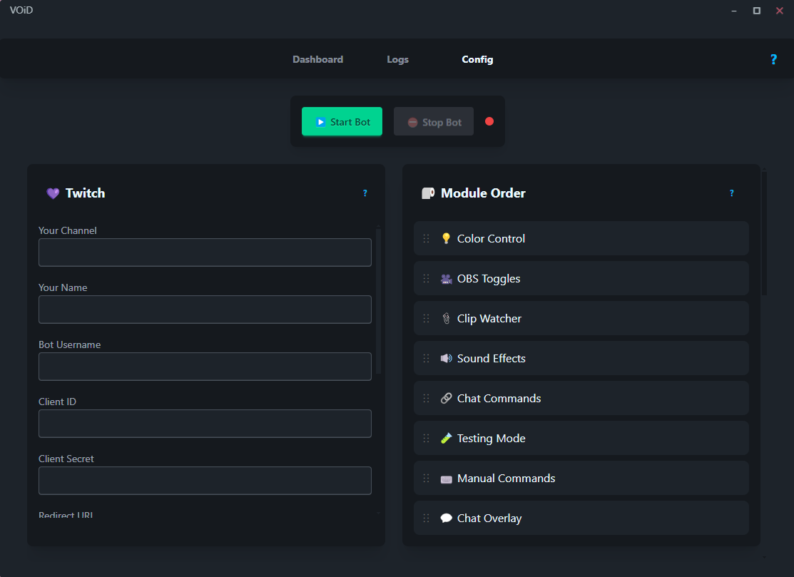Grab the Color Control drag handle
The image size is (794, 577).
coord(427,238)
